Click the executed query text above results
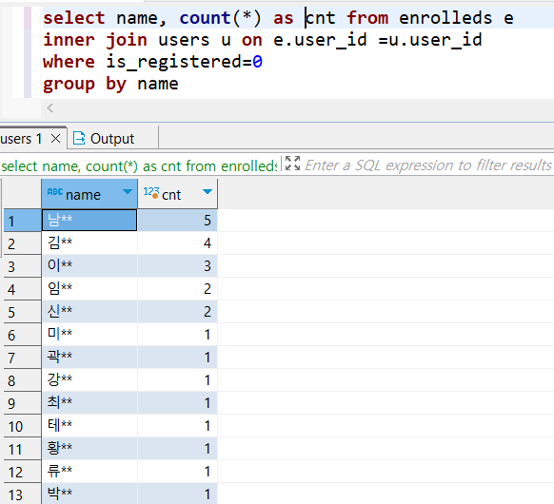This screenshot has height=504, width=554. pyautogui.click(x=139, y=165)
